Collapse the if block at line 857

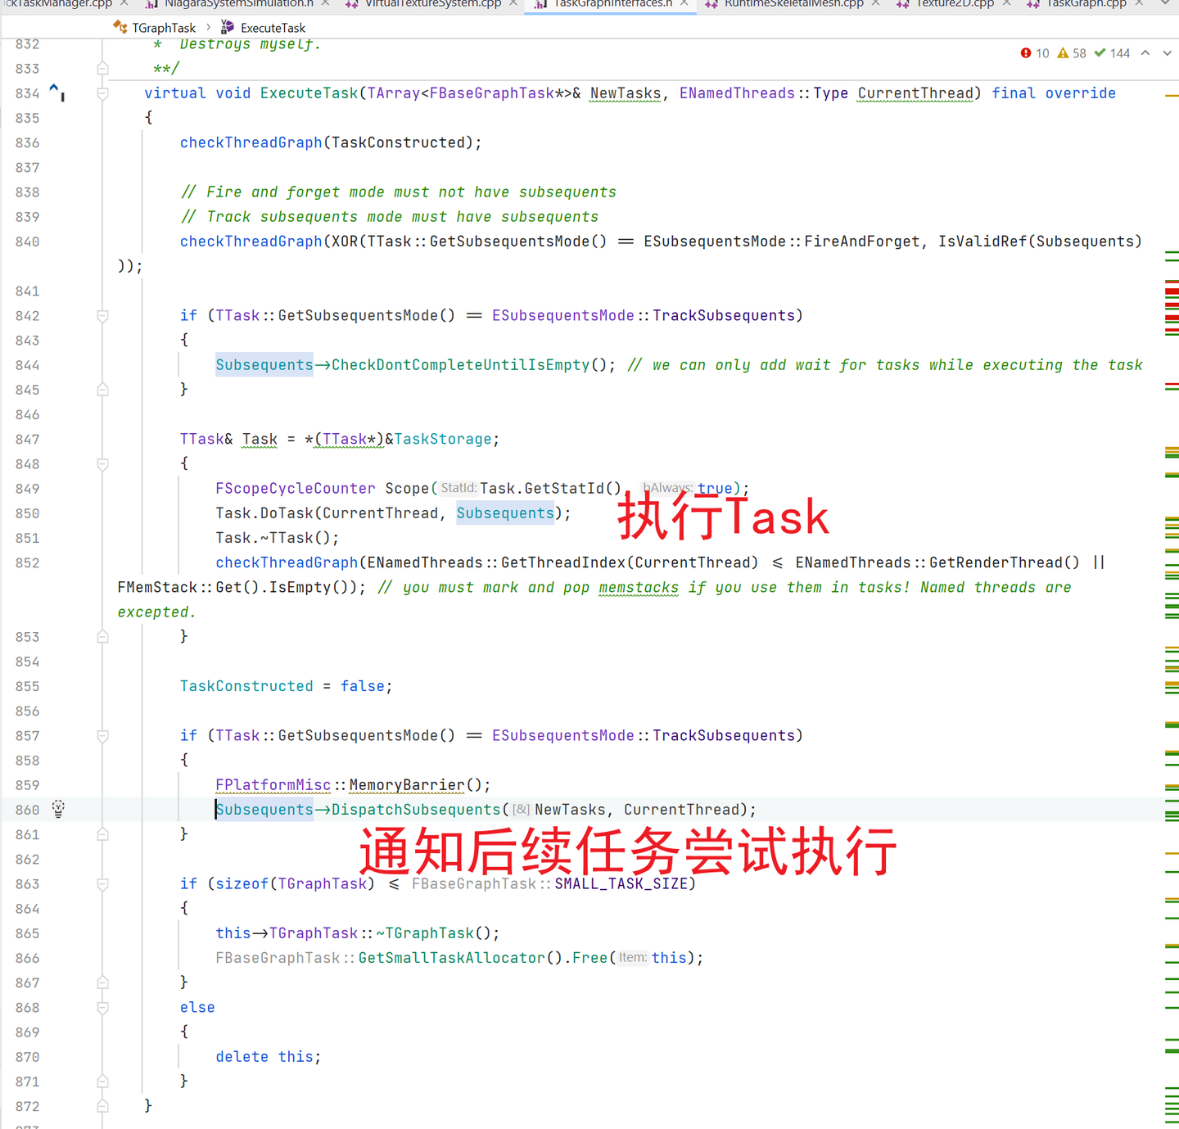(x=102, y=735)
